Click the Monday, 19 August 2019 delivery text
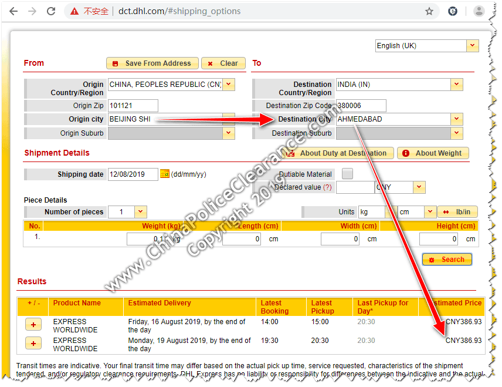Screen dimensions: 502x387 point(189,344)
